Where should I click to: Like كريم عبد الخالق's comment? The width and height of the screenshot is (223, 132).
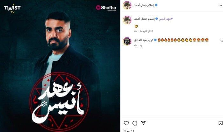click(222, 41)
